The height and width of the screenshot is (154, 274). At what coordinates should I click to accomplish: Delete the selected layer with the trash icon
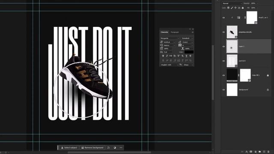point(268,152)
